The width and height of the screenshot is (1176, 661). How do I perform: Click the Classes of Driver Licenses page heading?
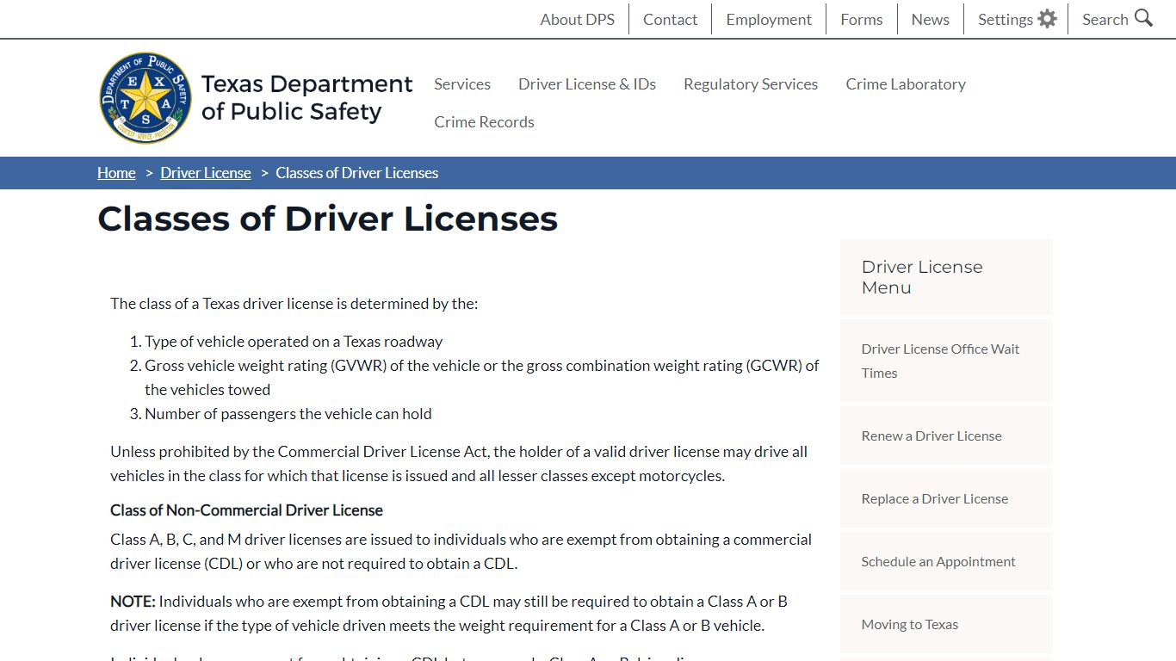click(x=328, y=219)
